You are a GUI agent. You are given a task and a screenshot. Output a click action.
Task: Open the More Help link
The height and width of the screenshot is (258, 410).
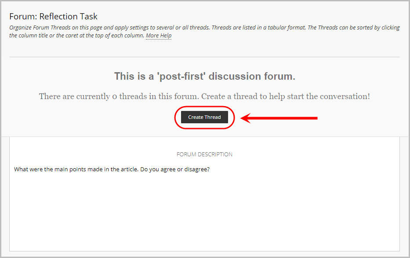[x=159, y=35]
